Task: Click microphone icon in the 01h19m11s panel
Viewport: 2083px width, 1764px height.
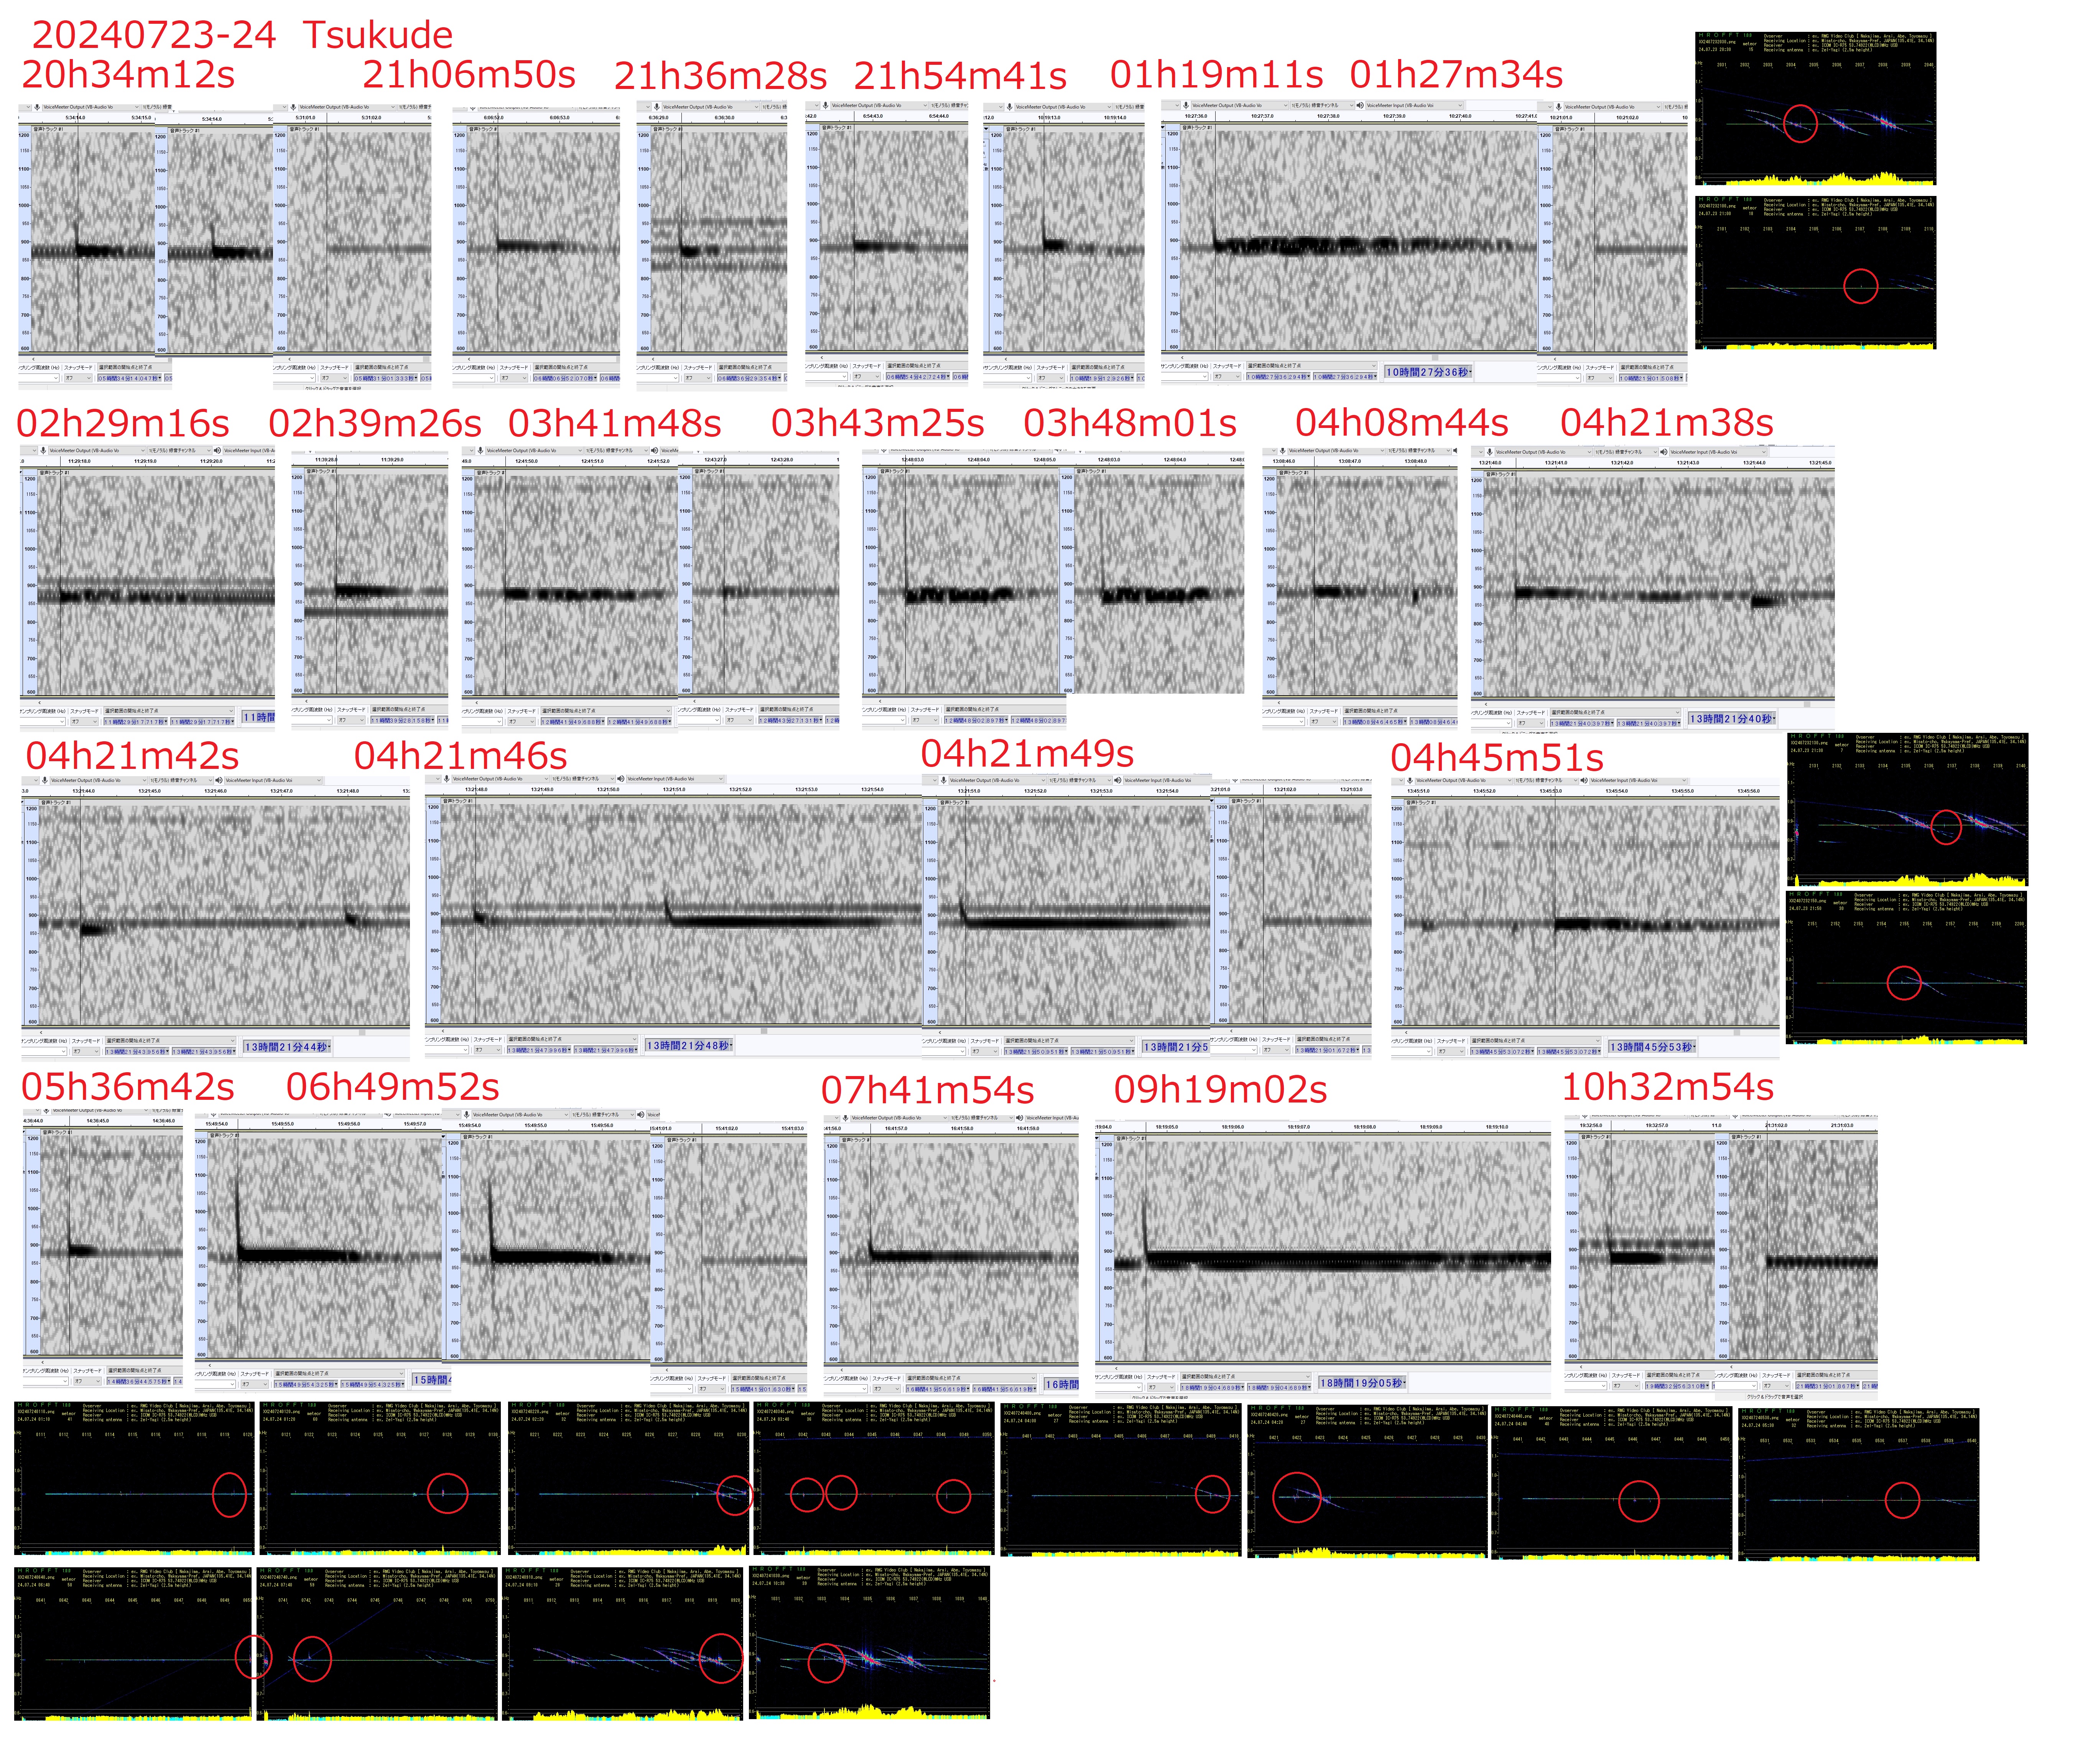Action: (1186, 105)
